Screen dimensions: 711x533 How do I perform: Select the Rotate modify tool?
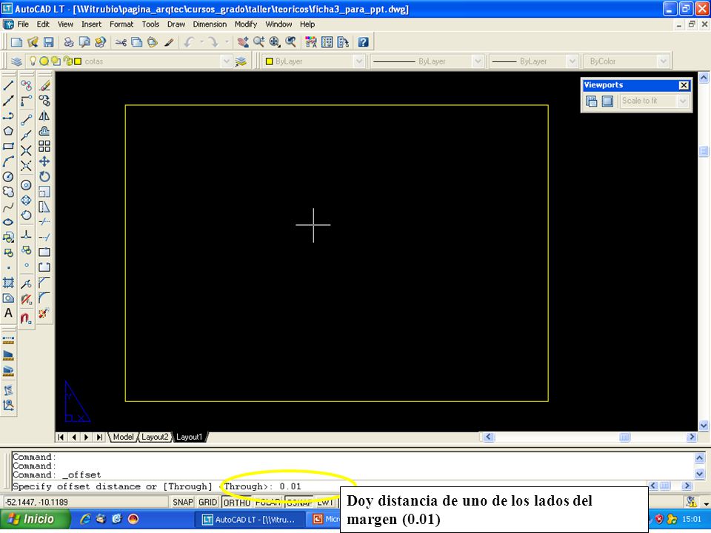[x=44, y=176]
